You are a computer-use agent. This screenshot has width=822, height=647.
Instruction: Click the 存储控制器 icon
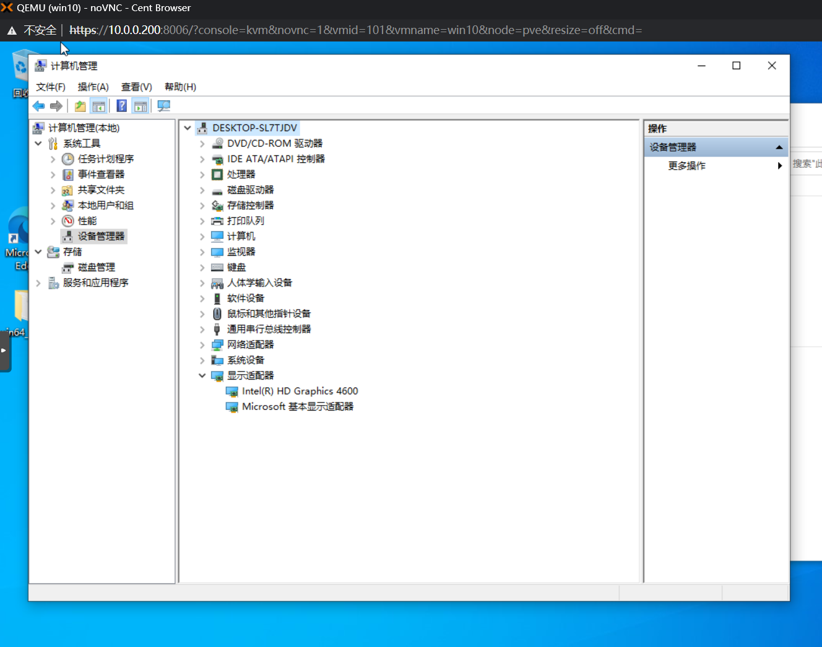tap(217, 206)
